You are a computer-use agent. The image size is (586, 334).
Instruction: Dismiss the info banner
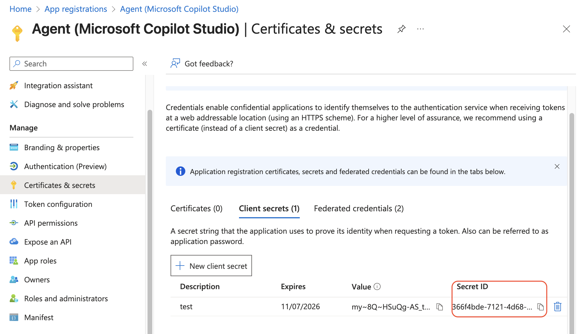coord(557,166)
